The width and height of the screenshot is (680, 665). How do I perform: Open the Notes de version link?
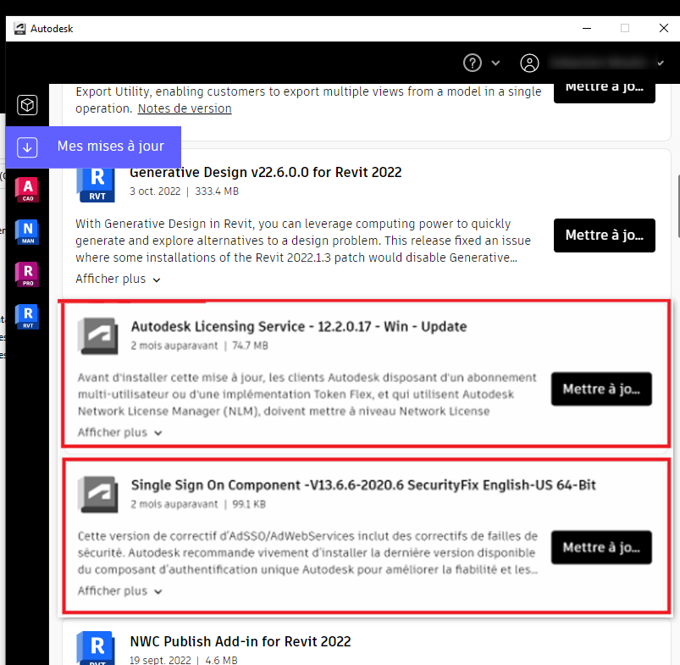(x=185, y=108)
